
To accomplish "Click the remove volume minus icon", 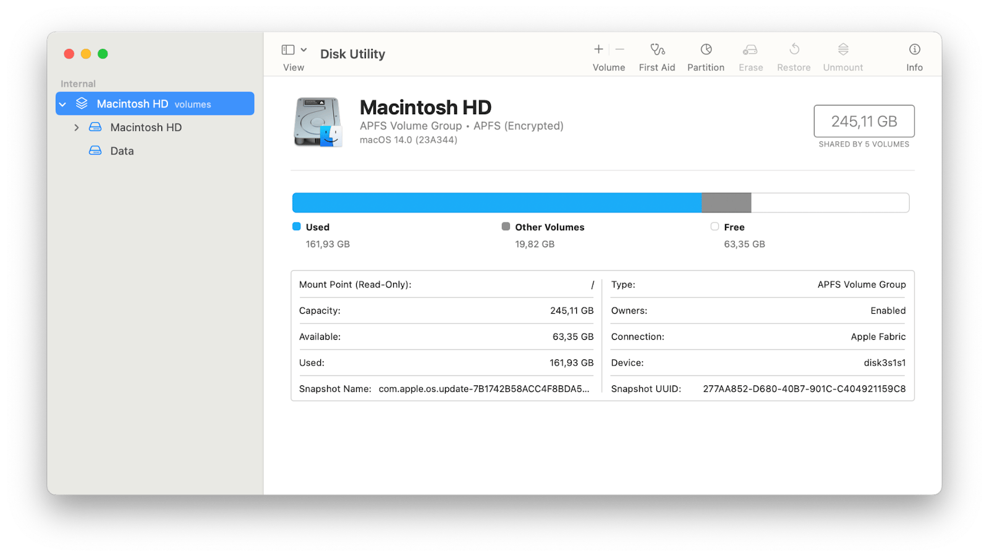I will tap(620, 49).
